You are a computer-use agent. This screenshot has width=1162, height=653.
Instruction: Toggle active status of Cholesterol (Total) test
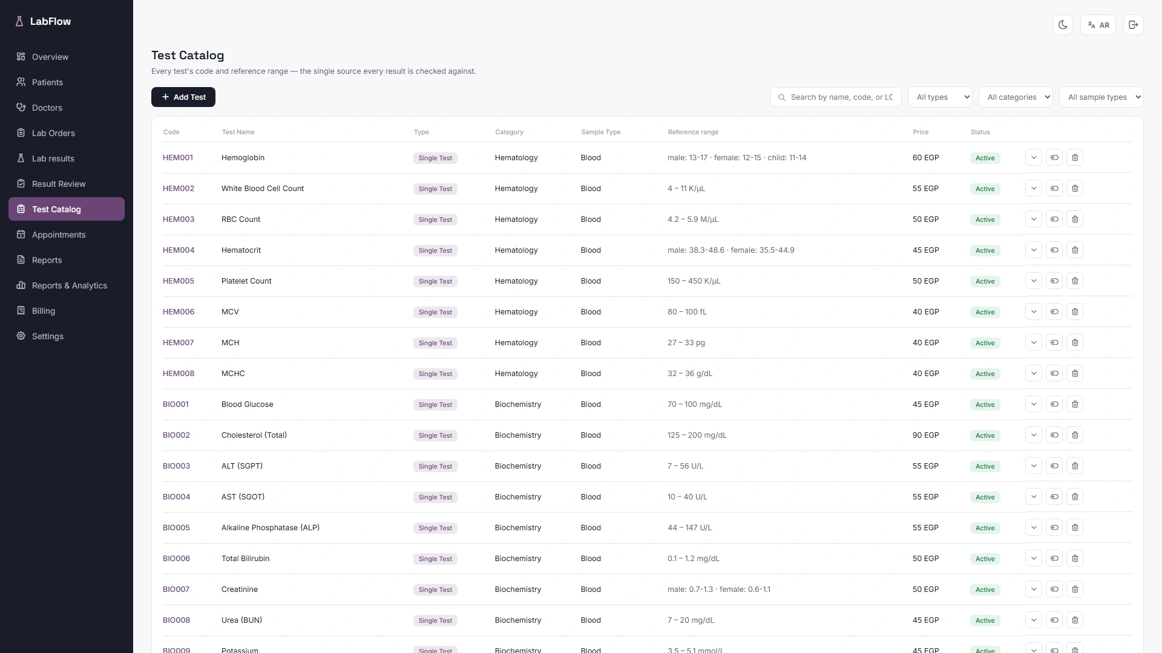[1054, 435]
